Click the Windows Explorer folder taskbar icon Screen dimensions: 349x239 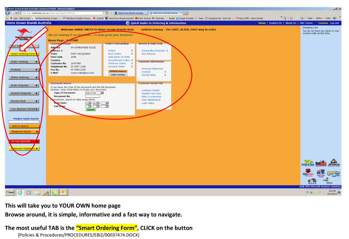(38, 192)
